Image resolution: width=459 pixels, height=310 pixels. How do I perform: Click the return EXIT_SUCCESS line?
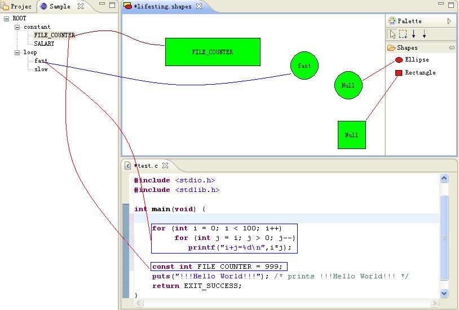197,286
